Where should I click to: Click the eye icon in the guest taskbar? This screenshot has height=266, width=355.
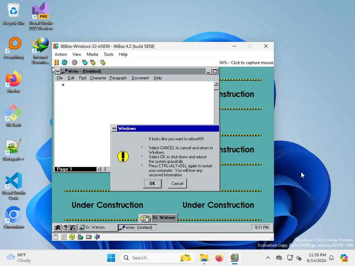tap(65, 228)
